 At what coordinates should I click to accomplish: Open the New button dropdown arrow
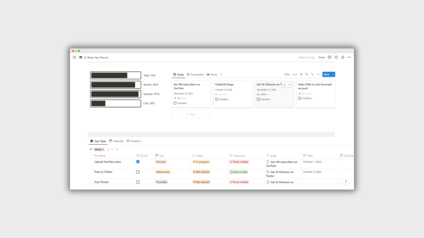click(x=333, y=75)
